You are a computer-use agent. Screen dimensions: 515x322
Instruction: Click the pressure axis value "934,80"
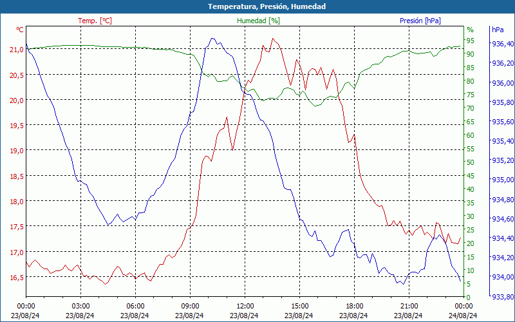[x=503, y=200]
